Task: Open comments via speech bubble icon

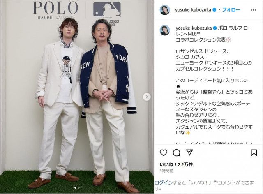Action: (176, 152)
